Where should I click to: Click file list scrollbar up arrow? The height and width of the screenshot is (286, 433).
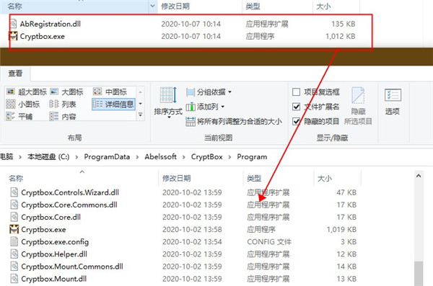419,176
